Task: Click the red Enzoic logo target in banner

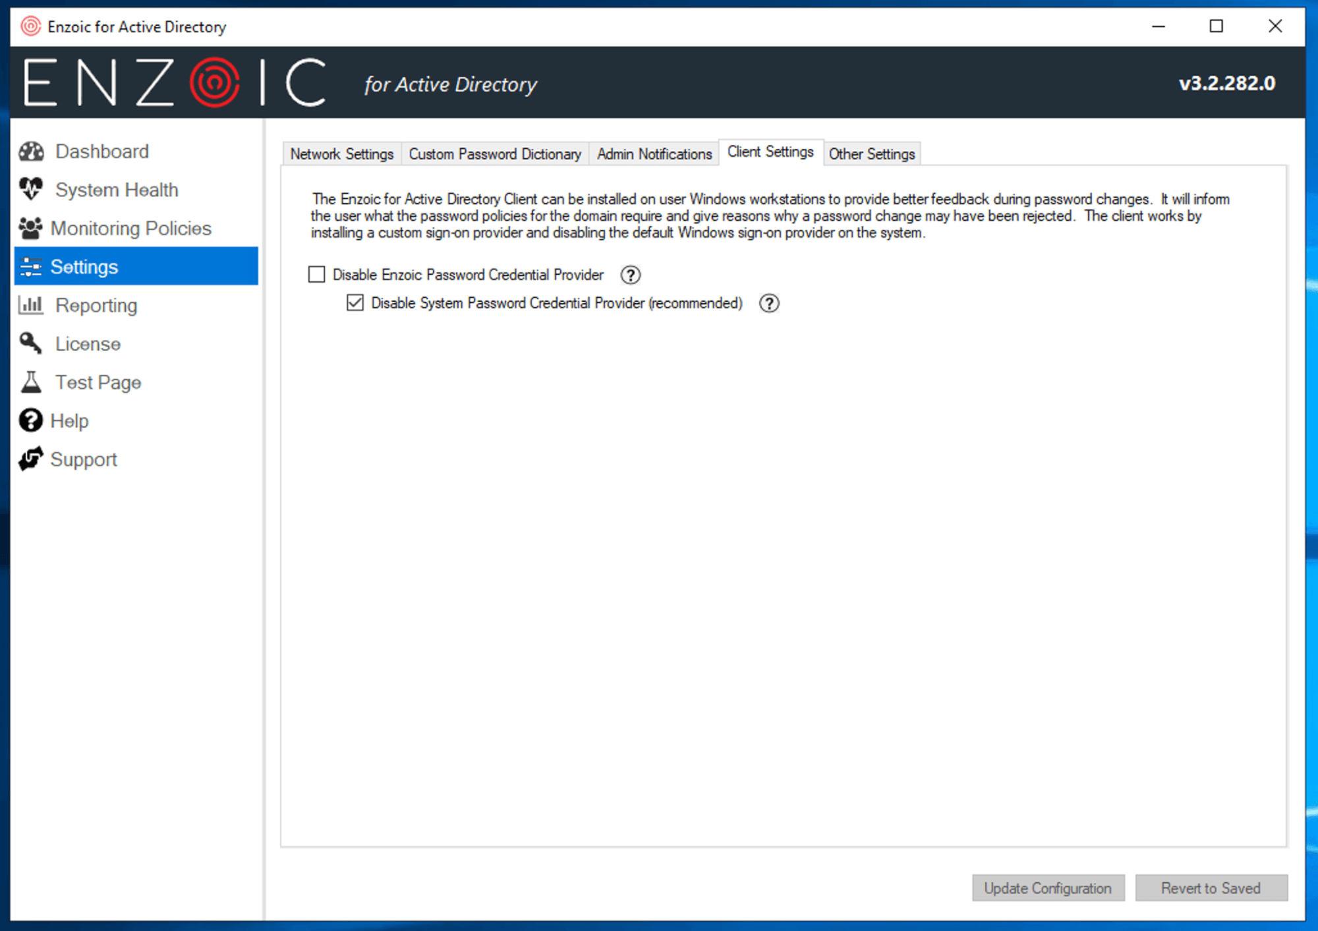Action: coord(214,82)
